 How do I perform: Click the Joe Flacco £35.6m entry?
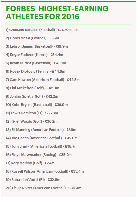click(x=42, y=138)
